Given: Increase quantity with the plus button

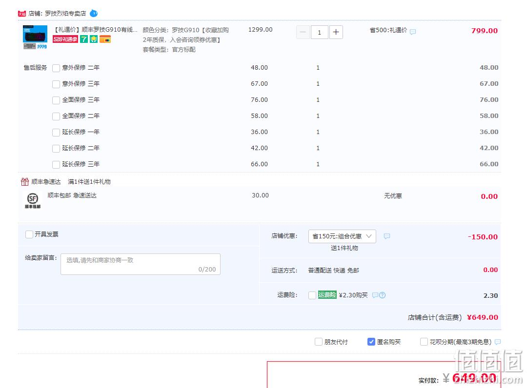Looking at the screenshot, I should click(x=336, y=32).
